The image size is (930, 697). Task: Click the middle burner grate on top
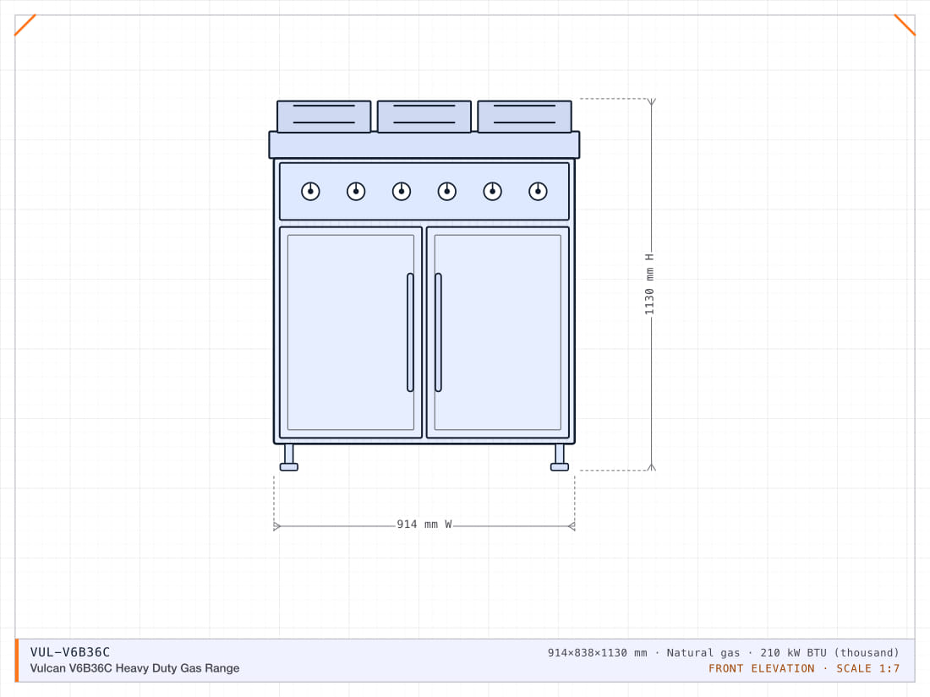click(424, 117)
